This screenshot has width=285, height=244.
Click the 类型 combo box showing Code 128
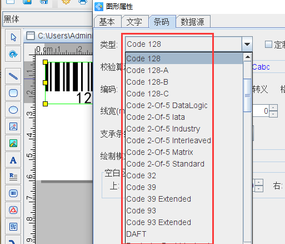189,44
